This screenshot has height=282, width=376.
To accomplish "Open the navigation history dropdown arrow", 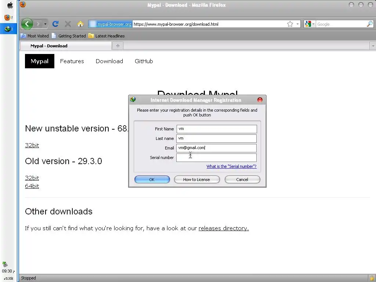I will tap(45, 24).
